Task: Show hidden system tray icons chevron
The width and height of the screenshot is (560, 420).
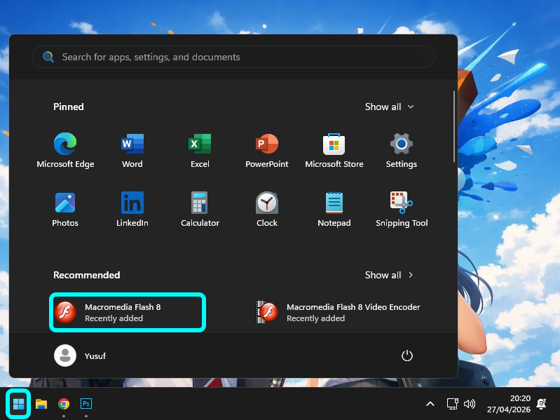Action: click(430, 404)
